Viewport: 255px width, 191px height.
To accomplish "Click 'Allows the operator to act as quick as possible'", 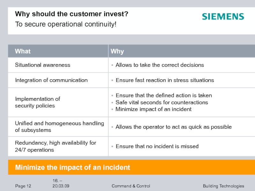I will click(x=173, y=127).
